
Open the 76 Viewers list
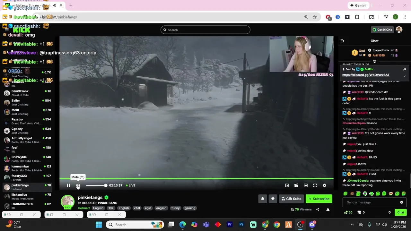pyautogui.click(x=301, y=210)
